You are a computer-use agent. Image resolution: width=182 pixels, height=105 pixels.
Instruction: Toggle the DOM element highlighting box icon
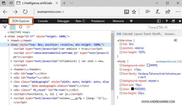point(12,27)
